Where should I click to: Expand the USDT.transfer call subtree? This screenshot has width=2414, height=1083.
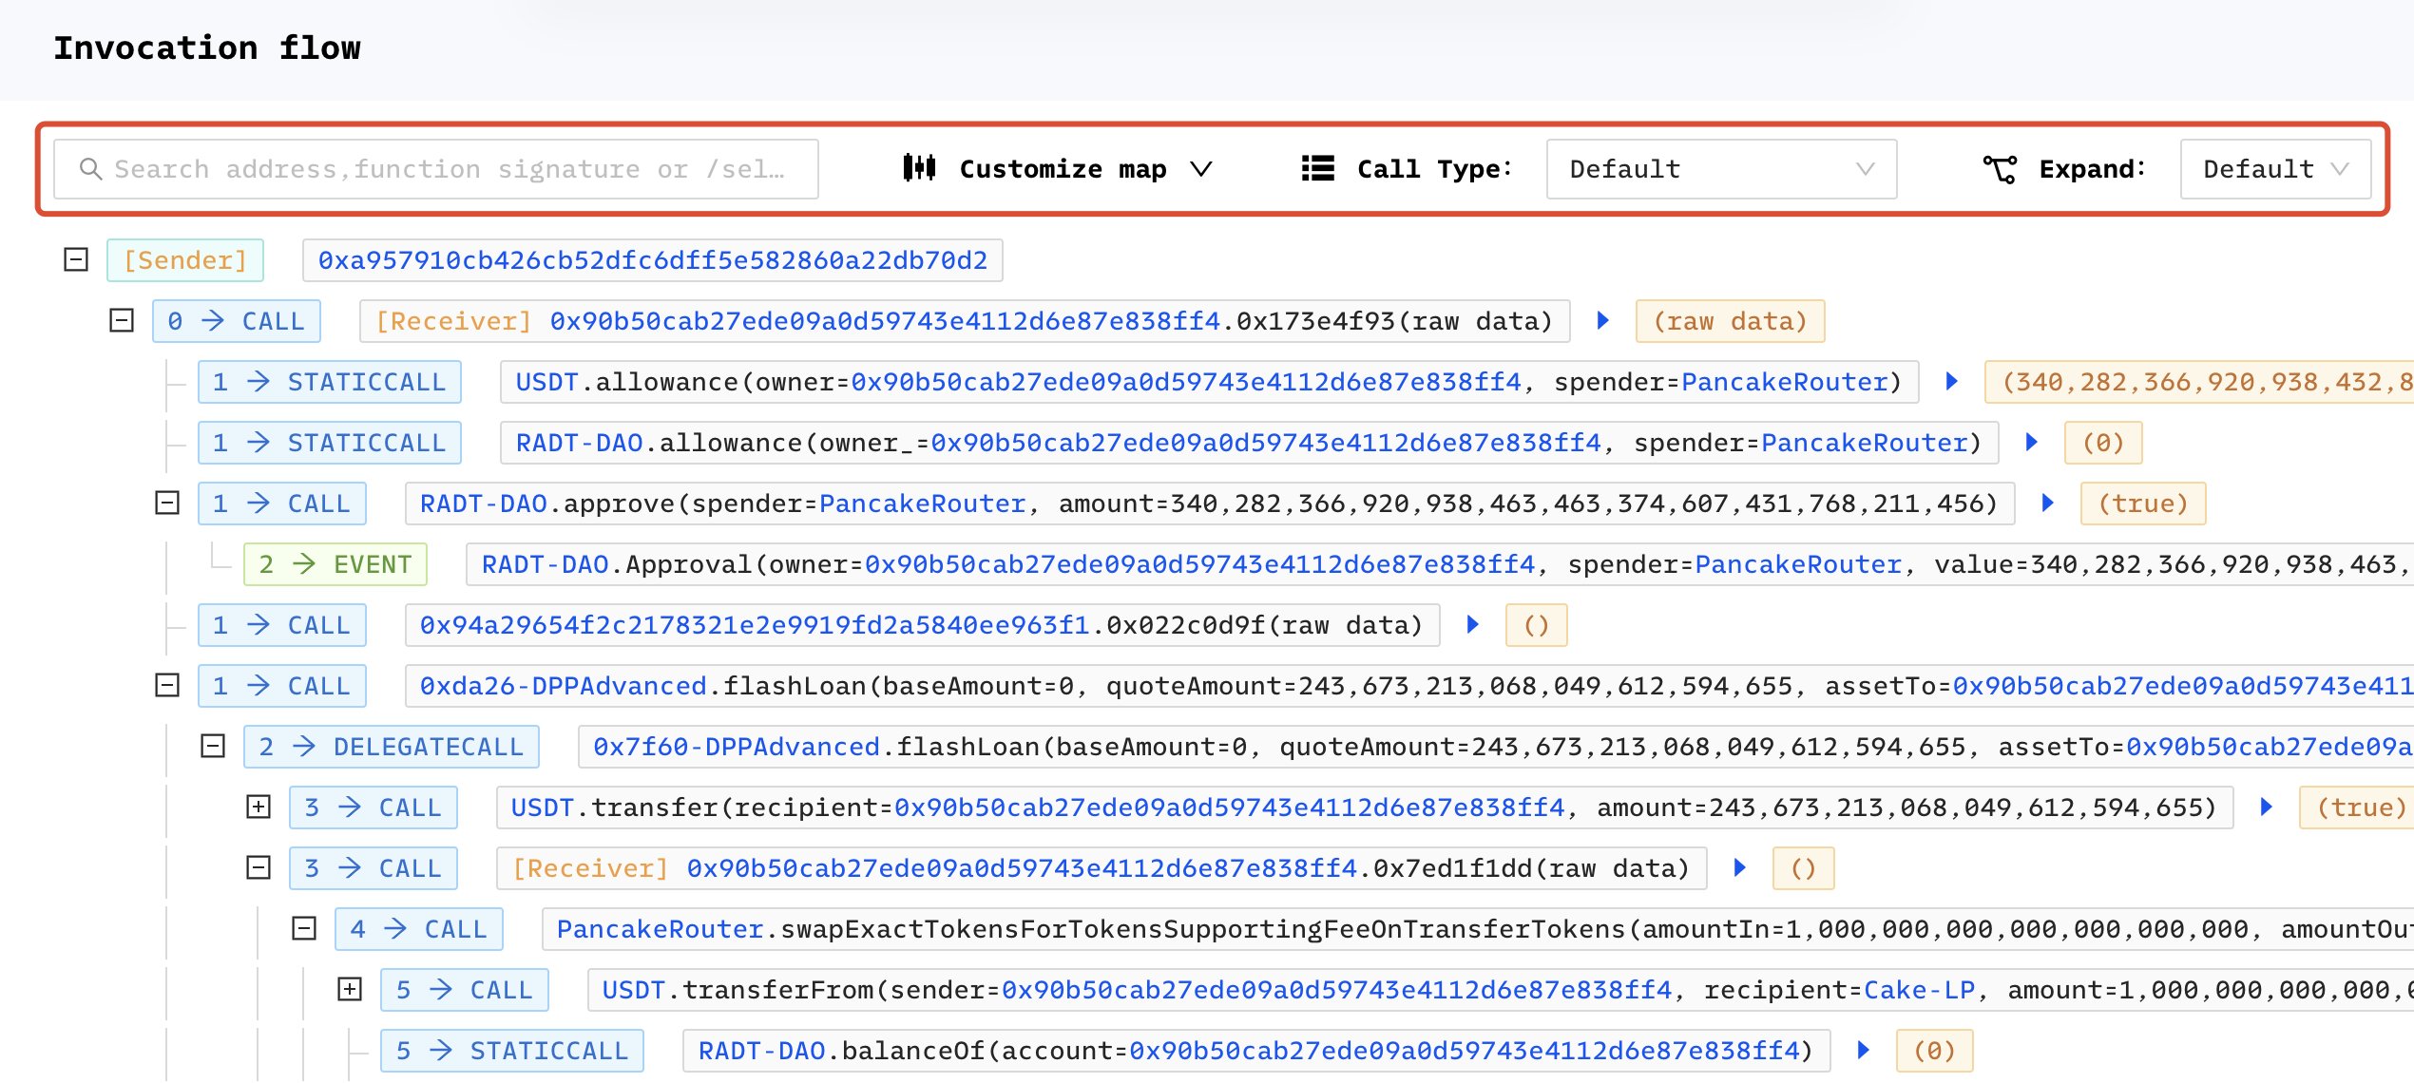pos(257,807)
